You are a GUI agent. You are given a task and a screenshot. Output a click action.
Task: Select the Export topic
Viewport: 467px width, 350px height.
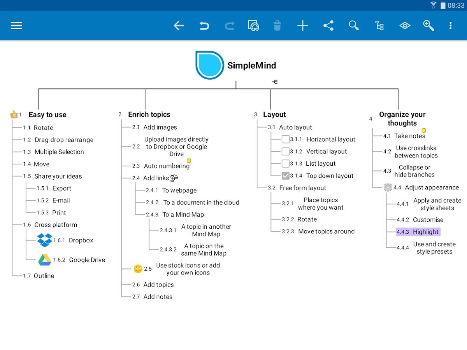(x=62, y=188)
